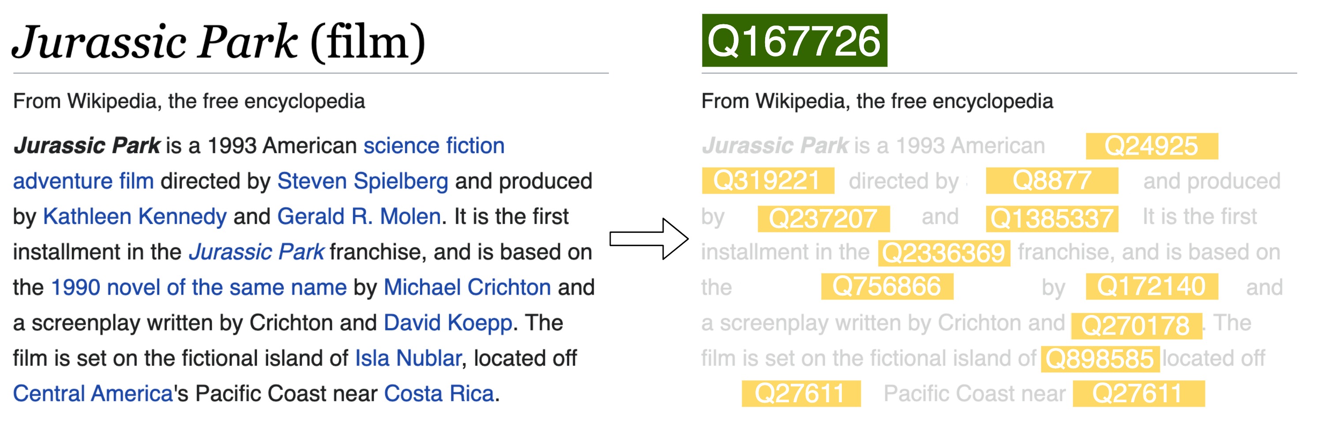Follow the Gerald R. Molen link

pos(359,217)
